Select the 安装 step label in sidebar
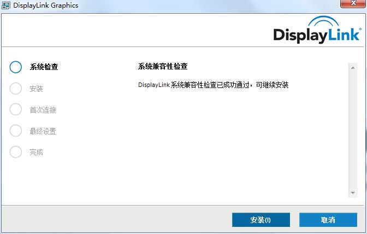This screenshot has height=234, width=367. point(36,89)
